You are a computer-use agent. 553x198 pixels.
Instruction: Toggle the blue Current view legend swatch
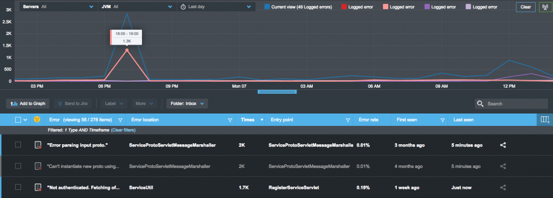click(267, 6)
